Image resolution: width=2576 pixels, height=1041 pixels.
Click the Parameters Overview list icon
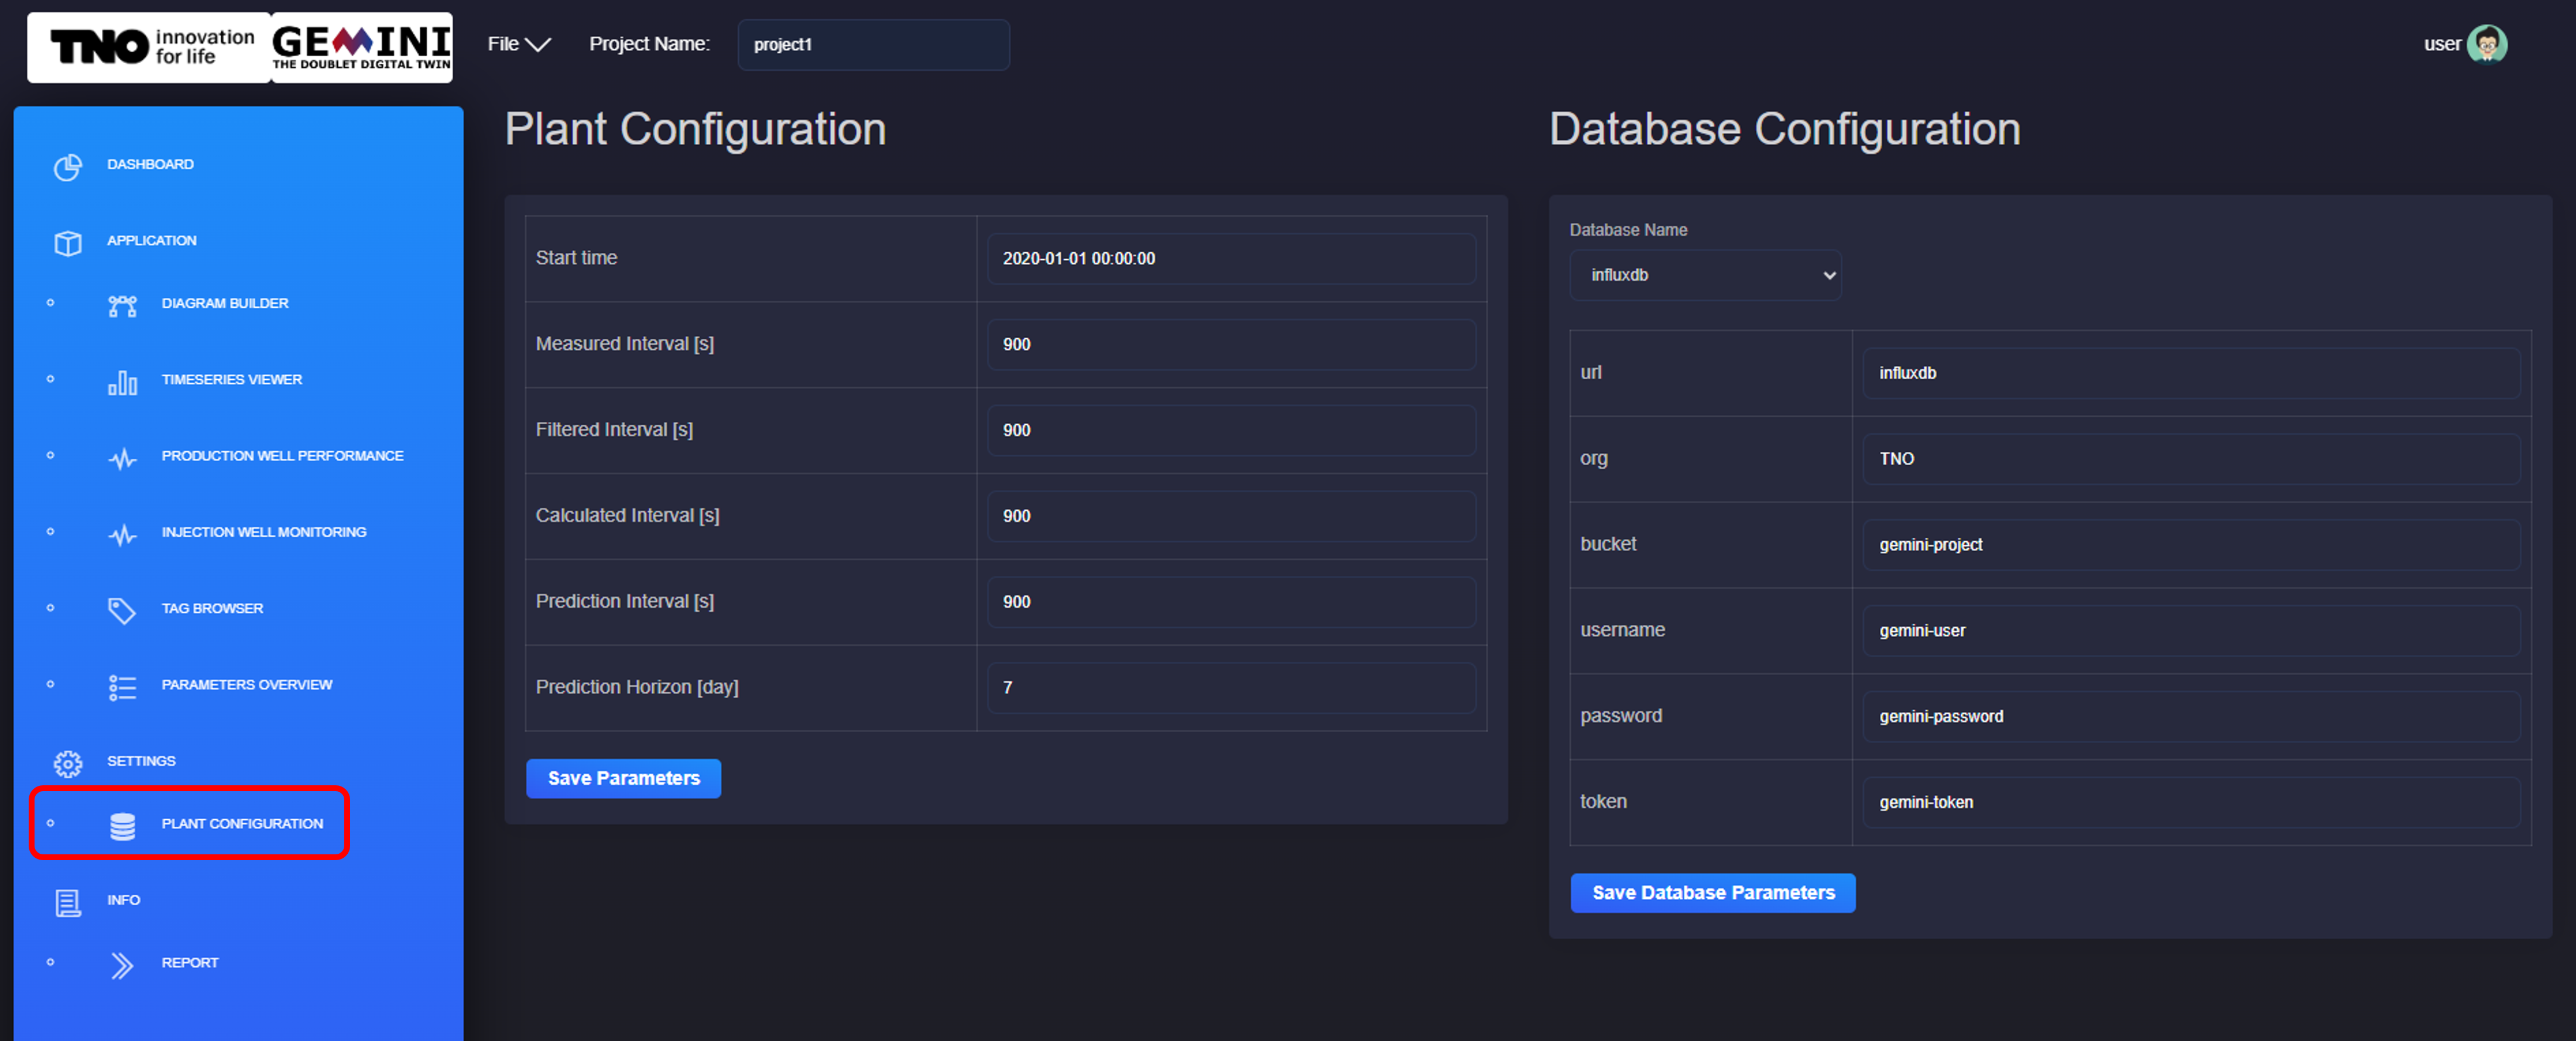[x=122, y=688]
